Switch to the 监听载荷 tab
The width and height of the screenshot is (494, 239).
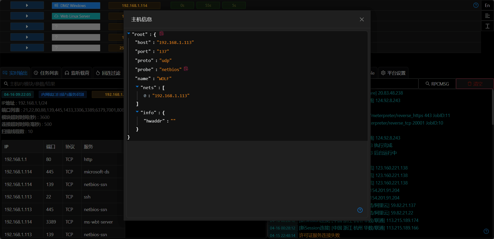(77, 73)
